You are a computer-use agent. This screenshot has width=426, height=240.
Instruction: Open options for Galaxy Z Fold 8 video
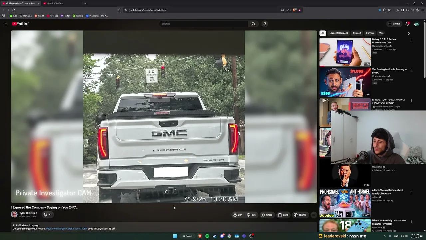411,40
